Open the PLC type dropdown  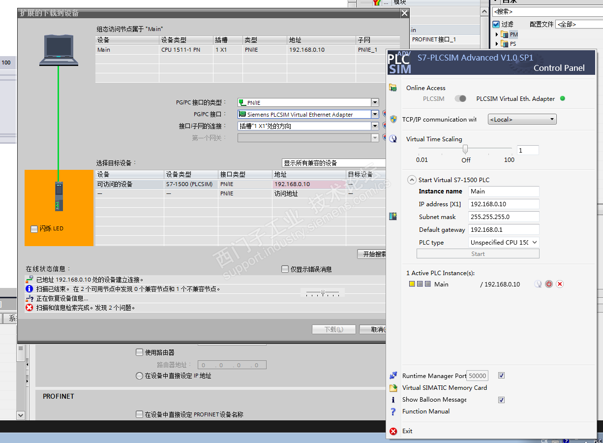point(504,242)
